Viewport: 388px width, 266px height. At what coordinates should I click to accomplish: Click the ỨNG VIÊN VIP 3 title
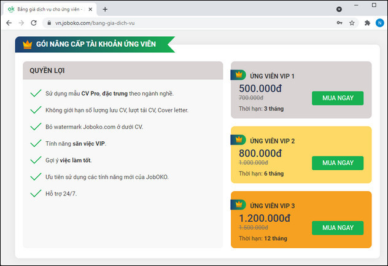[272, 206]
